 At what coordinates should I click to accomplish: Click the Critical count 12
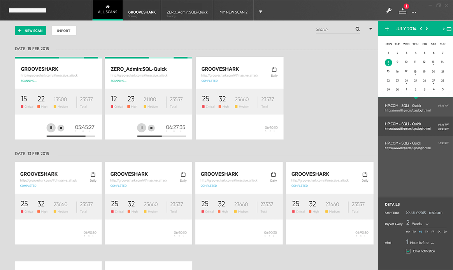pyautogui.click(x=114, y=99)
